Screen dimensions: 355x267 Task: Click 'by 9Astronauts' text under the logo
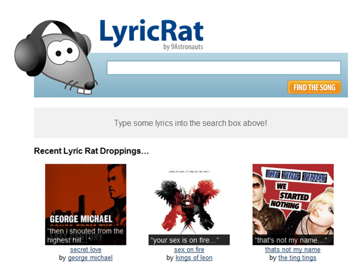[183, 47]
